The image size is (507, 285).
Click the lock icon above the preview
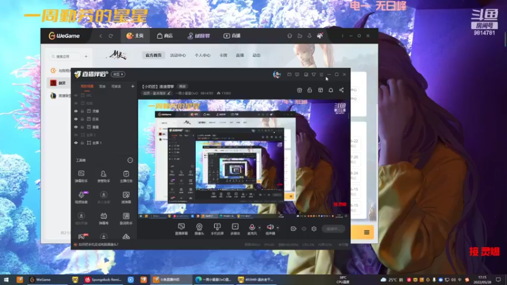point(309,90)
